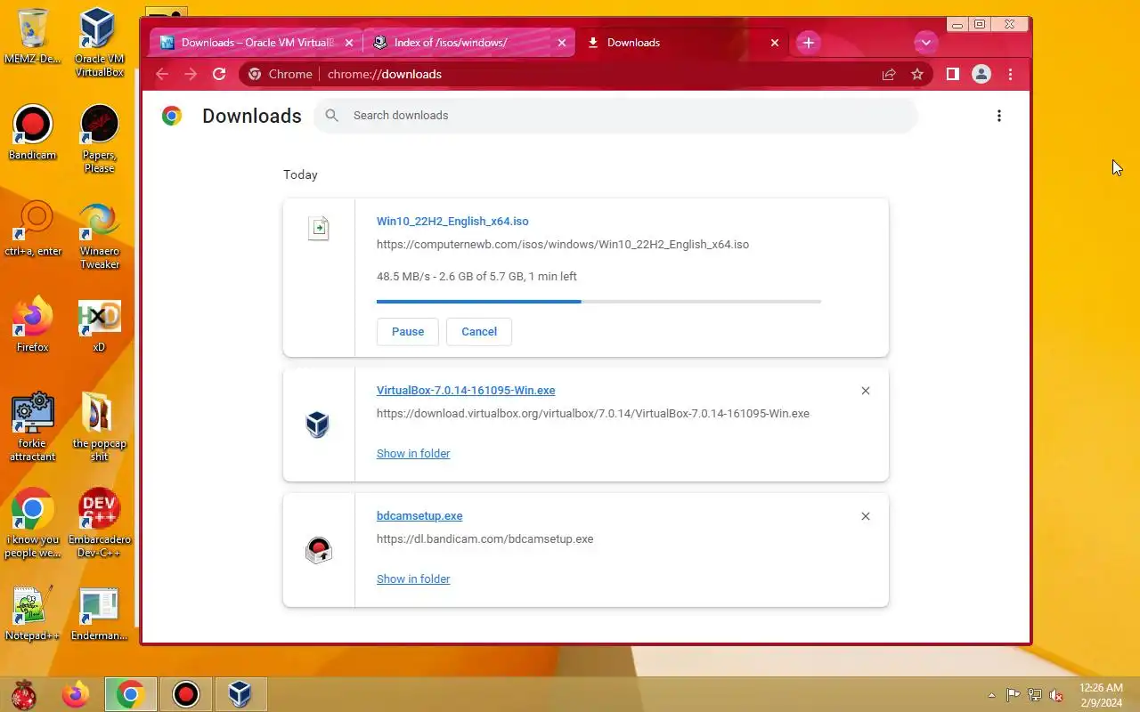Pause the Win10 ISO download
Screen dimensions: 1140x712
tap(408, 331)
